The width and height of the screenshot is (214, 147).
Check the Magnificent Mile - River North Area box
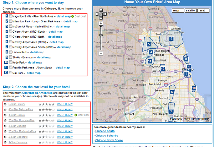point(10,16)
